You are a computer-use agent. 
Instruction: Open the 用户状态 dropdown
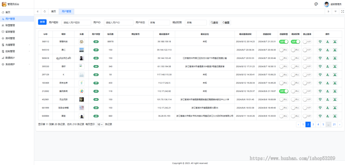pyautogui.click(x=159, y=22)
